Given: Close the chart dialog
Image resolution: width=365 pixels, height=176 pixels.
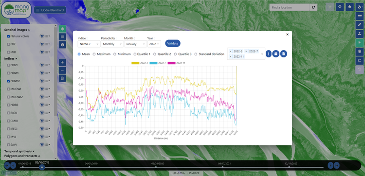Looking at the screenshot, I should 287,35.
